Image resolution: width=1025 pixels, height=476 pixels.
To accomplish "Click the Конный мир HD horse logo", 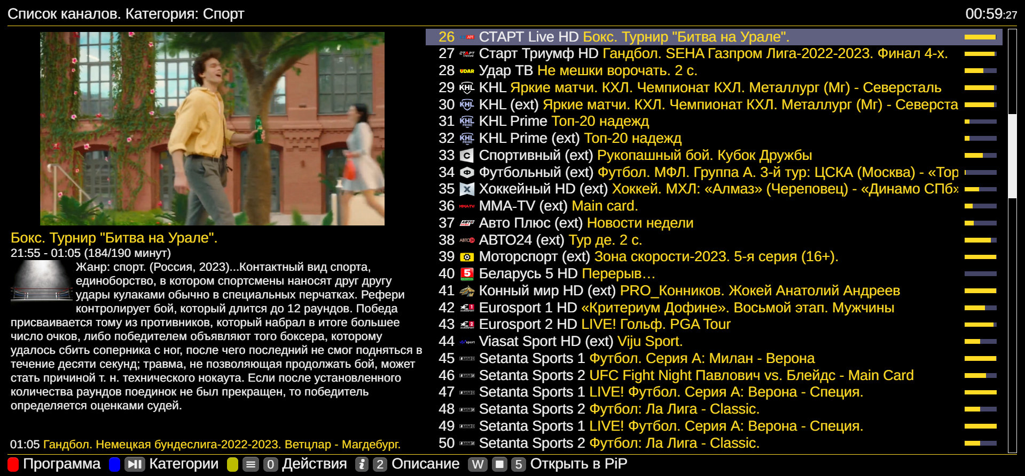I will pyautogui.click(x=467, y=291).
